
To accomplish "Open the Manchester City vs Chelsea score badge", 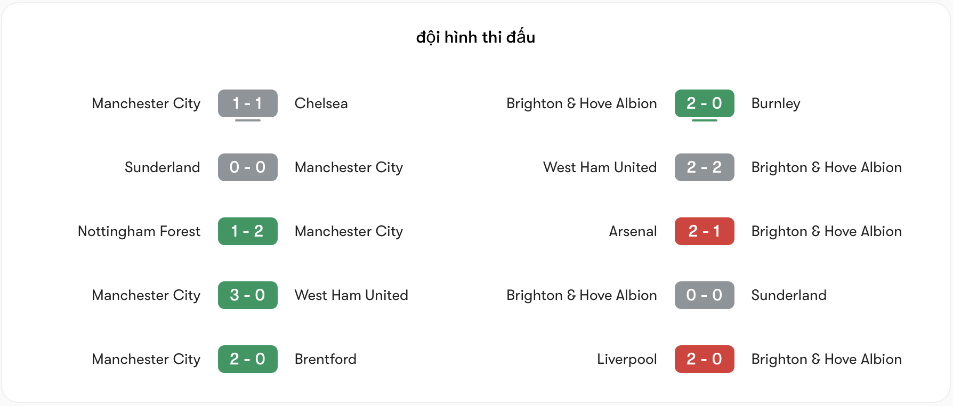I will (x=247, y=103).
